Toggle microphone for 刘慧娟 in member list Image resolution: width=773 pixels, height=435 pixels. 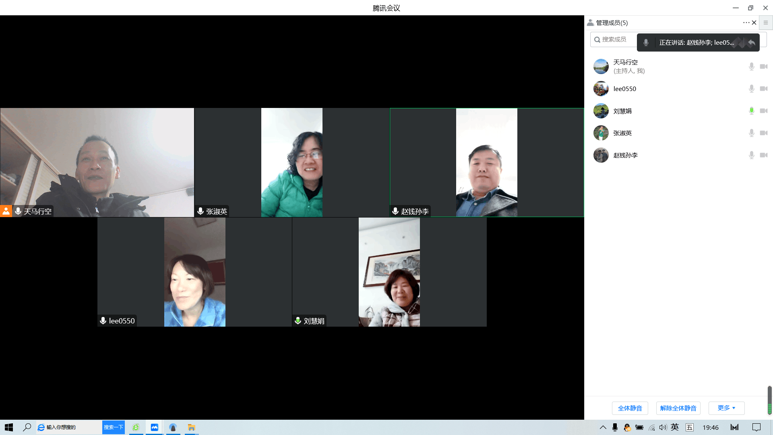751,111
